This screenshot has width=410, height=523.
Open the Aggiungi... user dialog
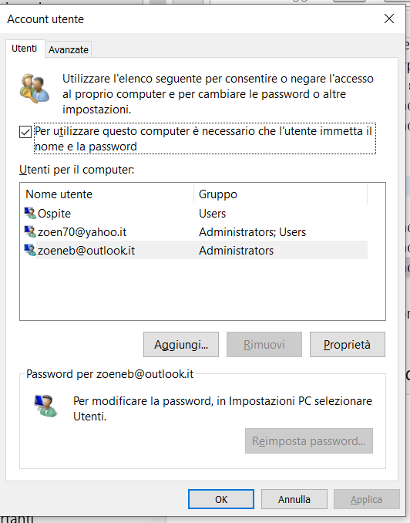(x=181, y=344)
